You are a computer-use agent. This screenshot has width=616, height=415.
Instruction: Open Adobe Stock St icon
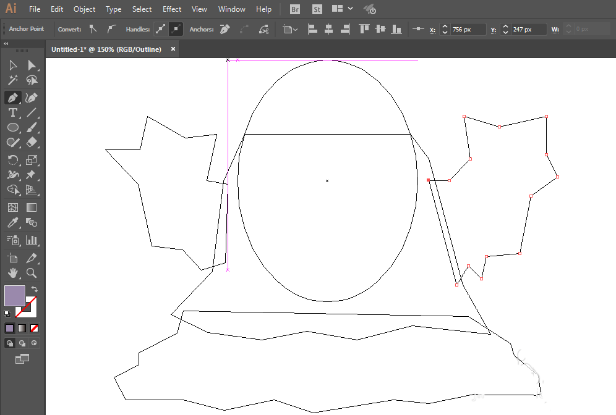tap(317, 9)
